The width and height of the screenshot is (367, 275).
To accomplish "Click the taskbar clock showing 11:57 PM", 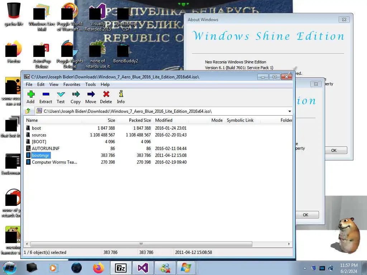I will pyautogui.click(x=349, y=268).
